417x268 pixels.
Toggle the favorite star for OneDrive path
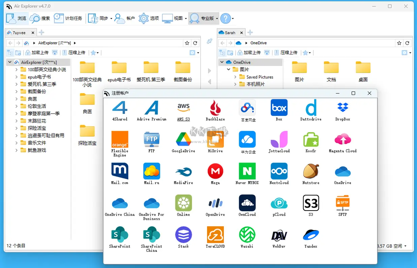click(399, 43)
